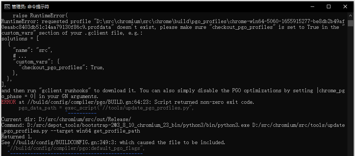Click the 'Command:' line with python3.exe path
Viewport: 355px width, 156px height.
173,128
